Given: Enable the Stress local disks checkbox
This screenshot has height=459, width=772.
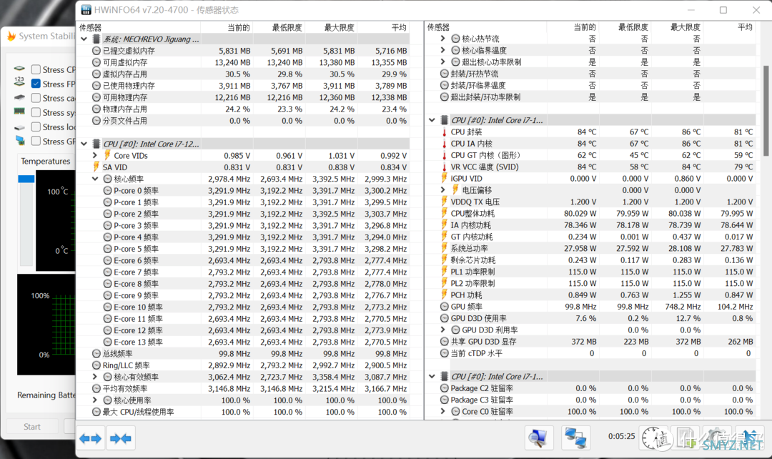Looking at the screenshot, I should pyautogui.click(x=36, y=127).
